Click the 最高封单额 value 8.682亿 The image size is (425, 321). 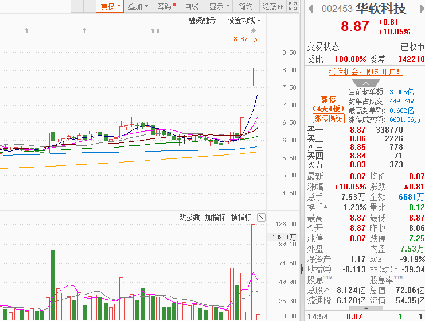coord(401,110)
